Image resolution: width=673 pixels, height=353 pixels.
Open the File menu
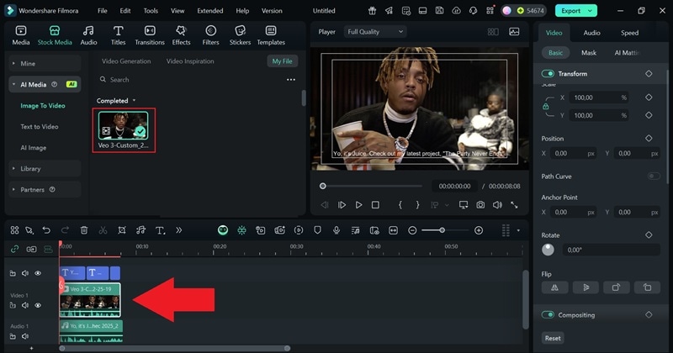(102, 11)
